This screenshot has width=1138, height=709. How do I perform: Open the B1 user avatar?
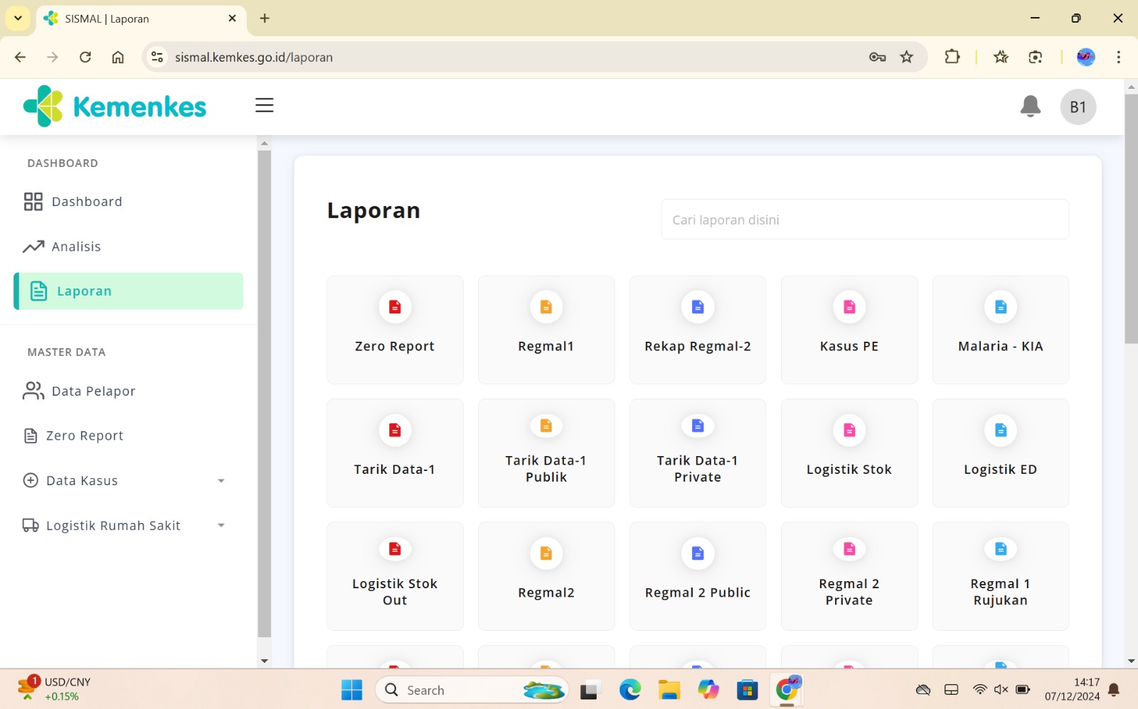(x=1078, y=107)
